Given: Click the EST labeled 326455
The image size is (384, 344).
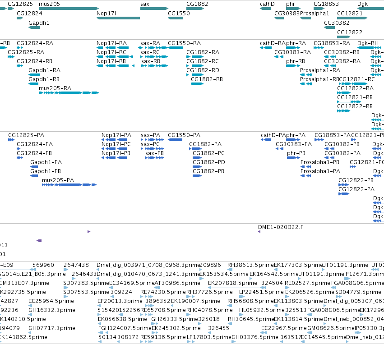Looking at the screenshot, I should point(218,328).
